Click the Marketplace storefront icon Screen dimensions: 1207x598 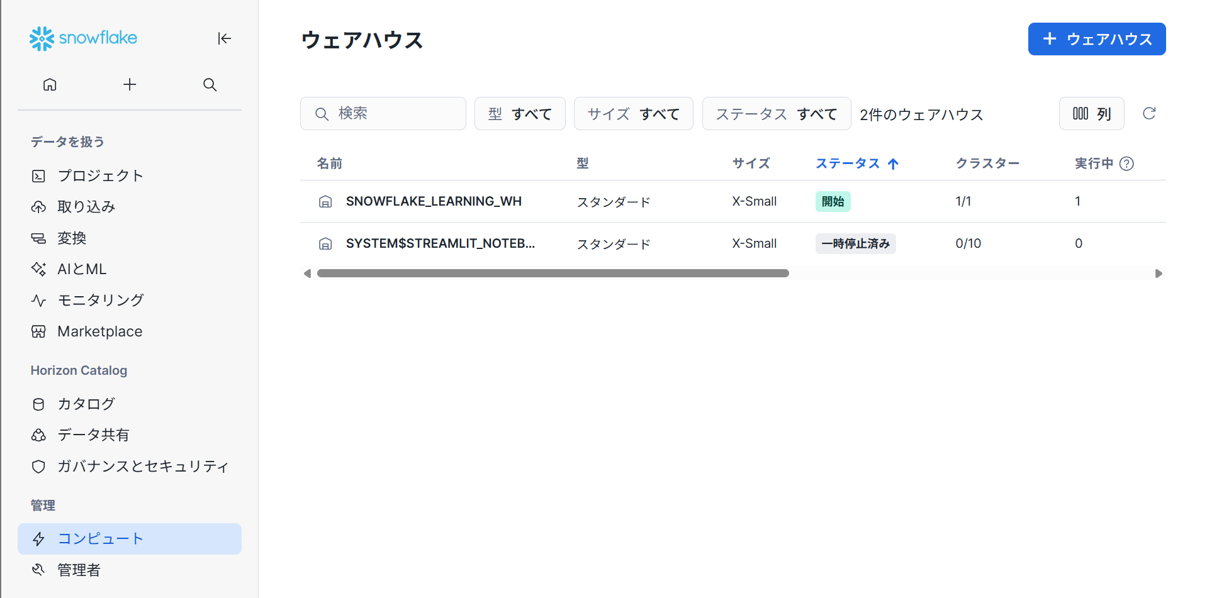point(38,331)
